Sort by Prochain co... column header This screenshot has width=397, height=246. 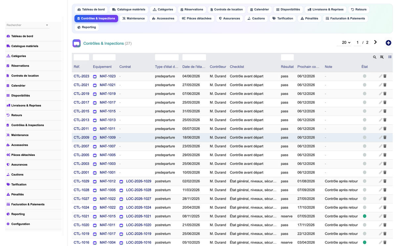[x=308, y=67]
